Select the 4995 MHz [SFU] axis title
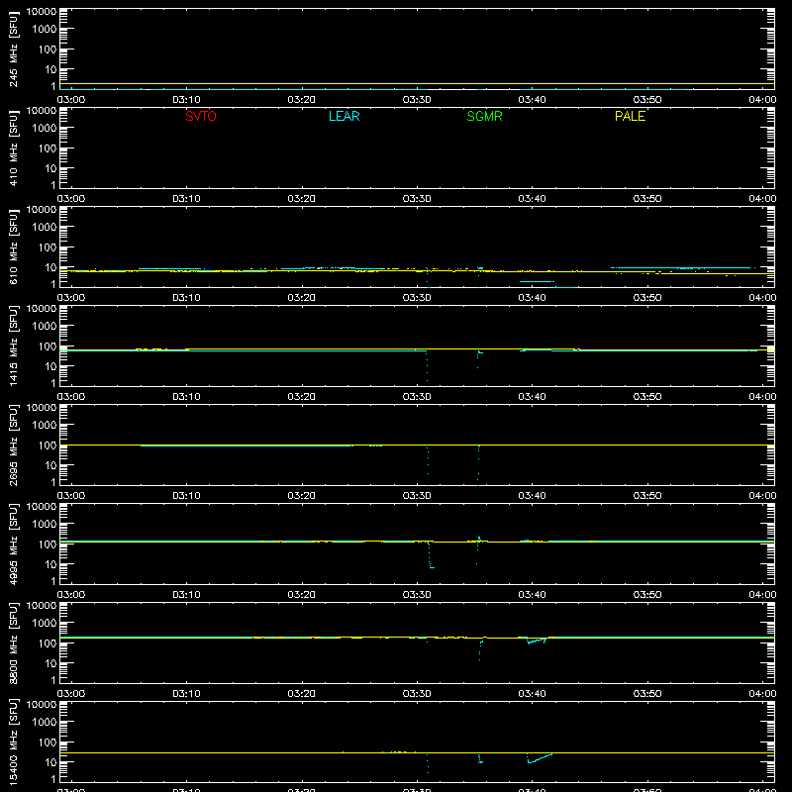Screen dimensions: 792x792 (14, 544)
